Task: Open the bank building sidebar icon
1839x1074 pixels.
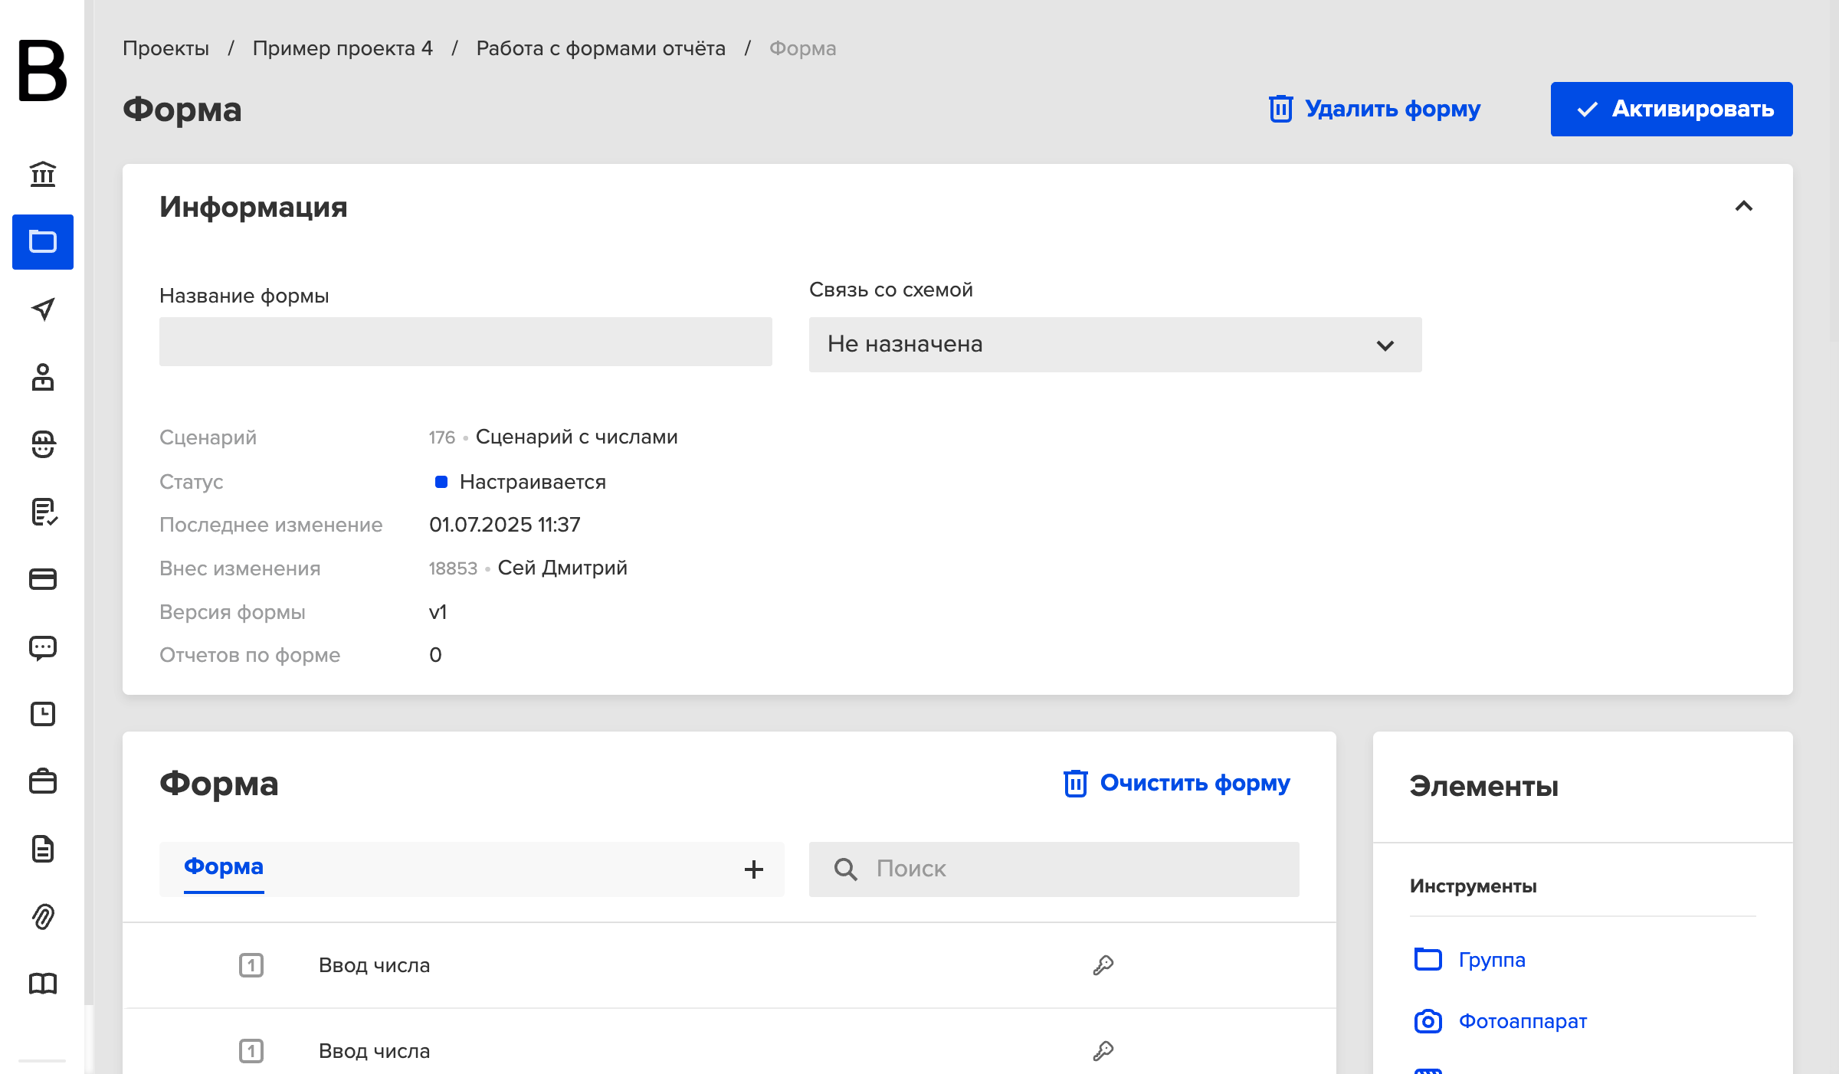Action: (43, 175)
